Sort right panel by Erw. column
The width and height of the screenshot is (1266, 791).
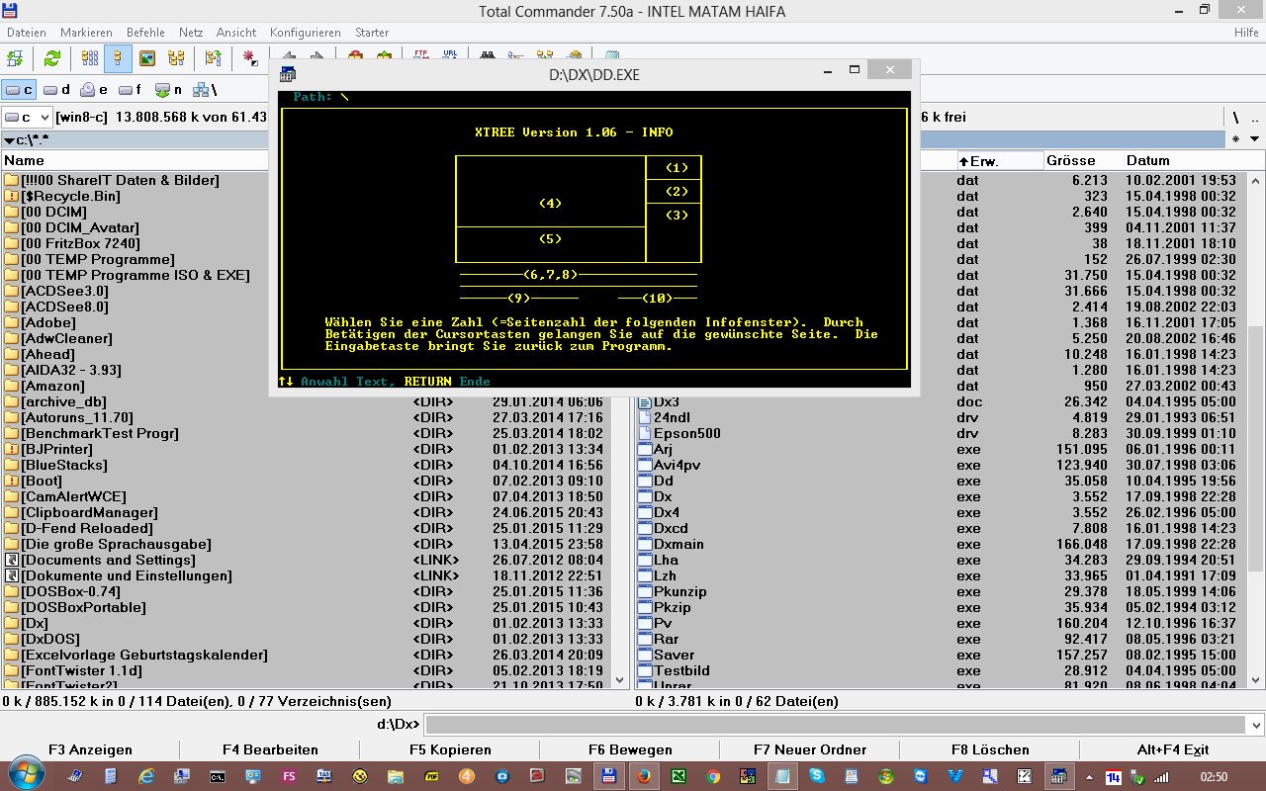[x=1000, y=160]
